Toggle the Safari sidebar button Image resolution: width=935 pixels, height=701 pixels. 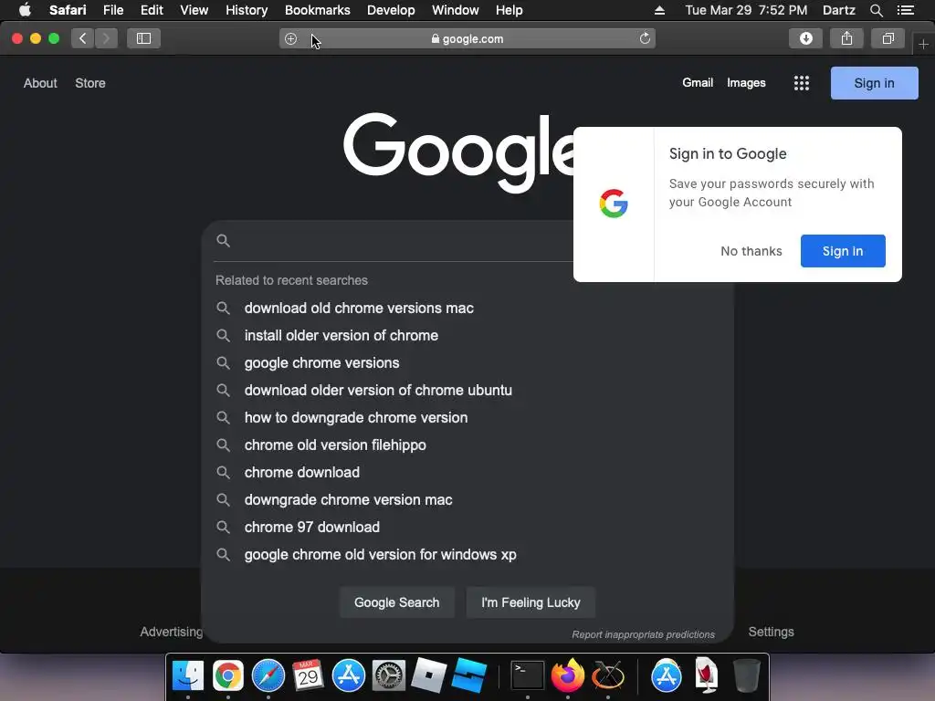coord(143,38)
